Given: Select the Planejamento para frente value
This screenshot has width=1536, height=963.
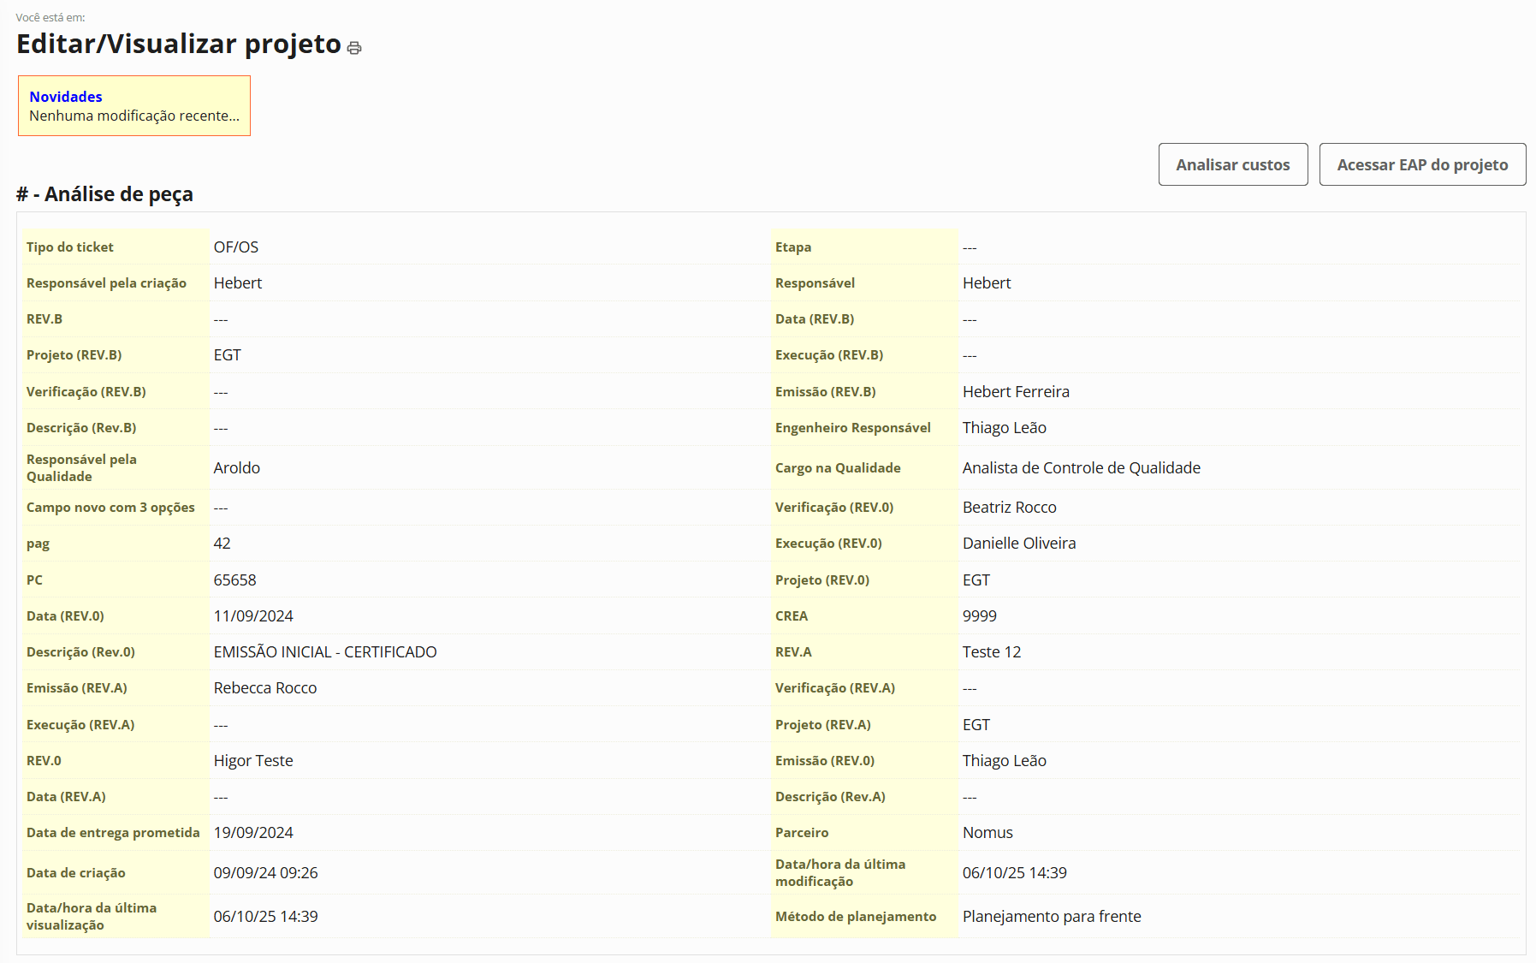Looking at the screenshot, I should pos(1052,917).
